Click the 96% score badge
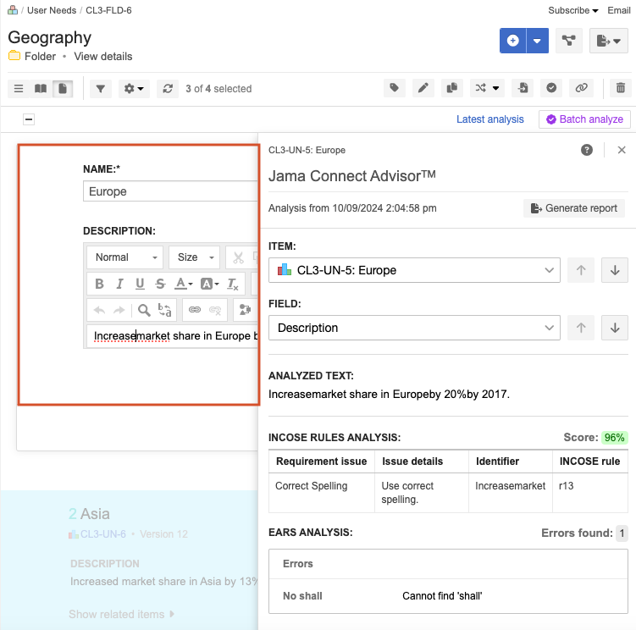The width and height of the screenshot is (636, 630). click(614, 437)
